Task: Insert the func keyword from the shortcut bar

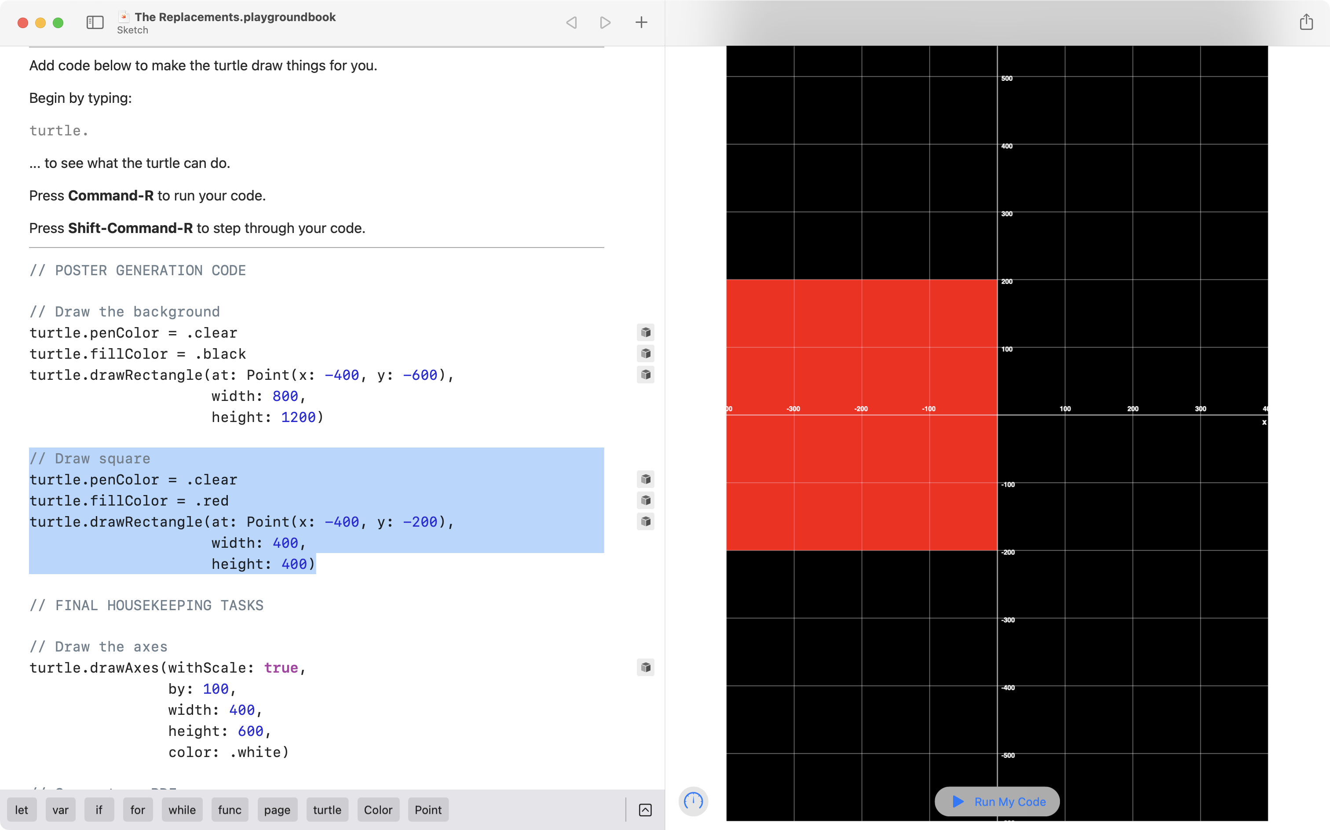Action: [x=230, y=810]
